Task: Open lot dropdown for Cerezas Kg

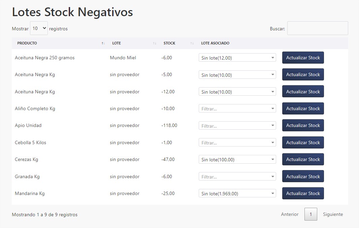Action: (237, 159)
